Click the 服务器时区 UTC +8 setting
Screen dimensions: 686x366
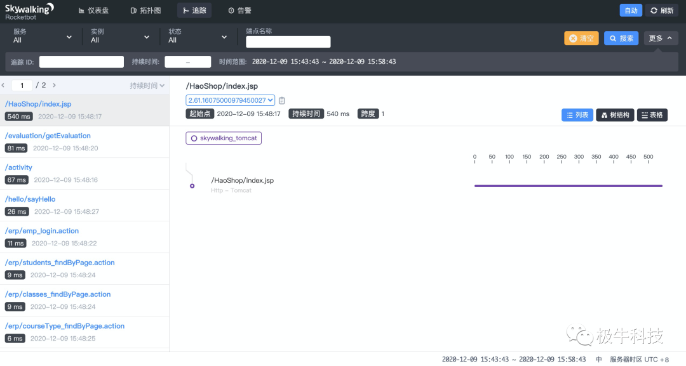(x=639, y=359)
